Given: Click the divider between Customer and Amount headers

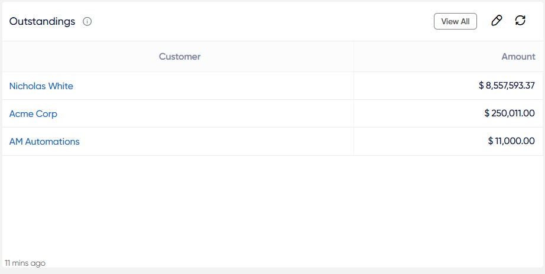Looking at the screenshot, I should click(354, 57).
